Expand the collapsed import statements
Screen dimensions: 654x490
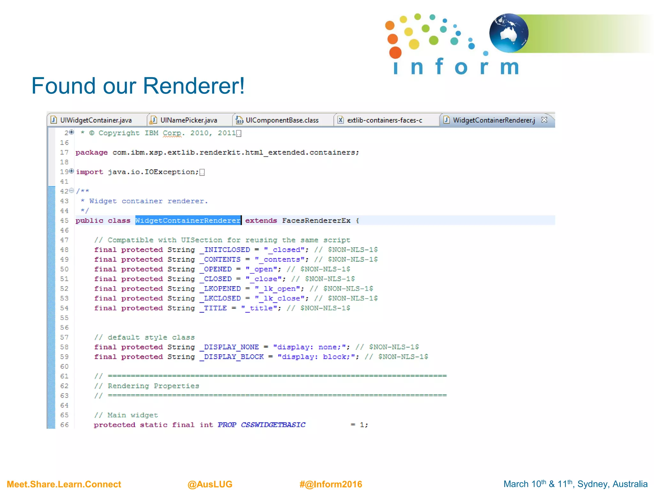tap(72, 171)
